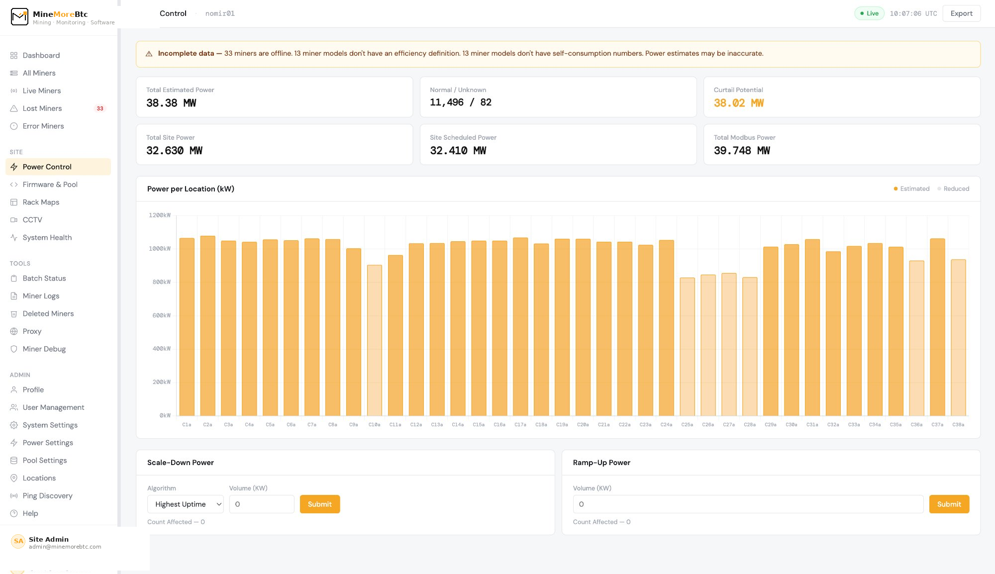Open the Highest Uptime algorithm dropdown
The height and width of the screenshot is (574, 995).
(x=185, y=504)
